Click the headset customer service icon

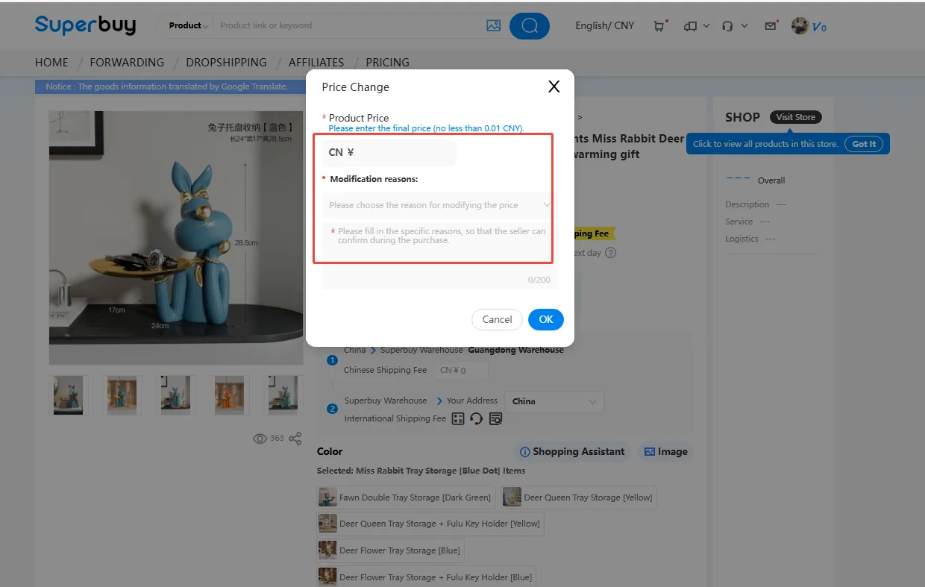(727, 26)
